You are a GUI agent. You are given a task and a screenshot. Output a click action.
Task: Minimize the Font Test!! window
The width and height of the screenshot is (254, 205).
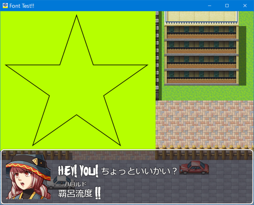[210, 6]
